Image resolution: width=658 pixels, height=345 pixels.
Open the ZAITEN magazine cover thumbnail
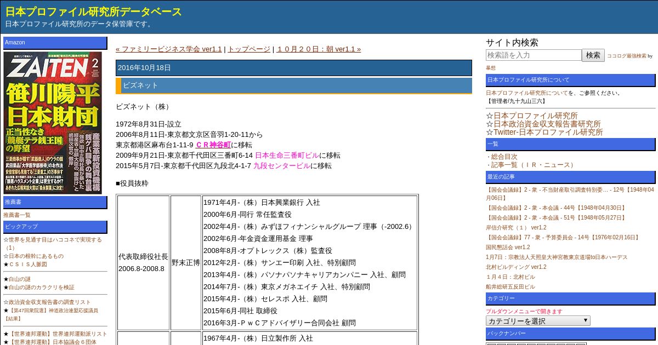[52, 122]
